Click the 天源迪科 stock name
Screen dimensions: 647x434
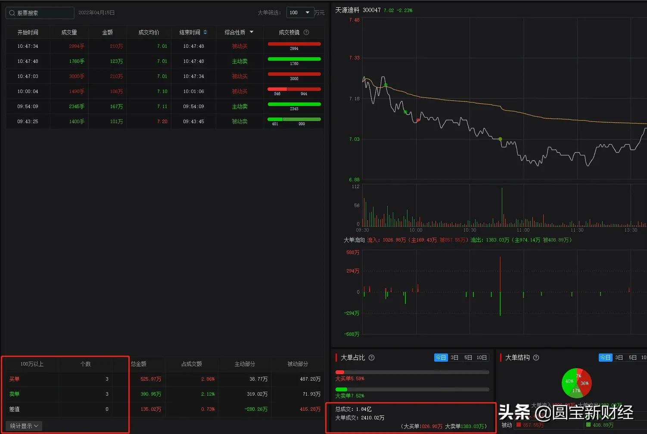pyautogui.click(x=347, y=10)
